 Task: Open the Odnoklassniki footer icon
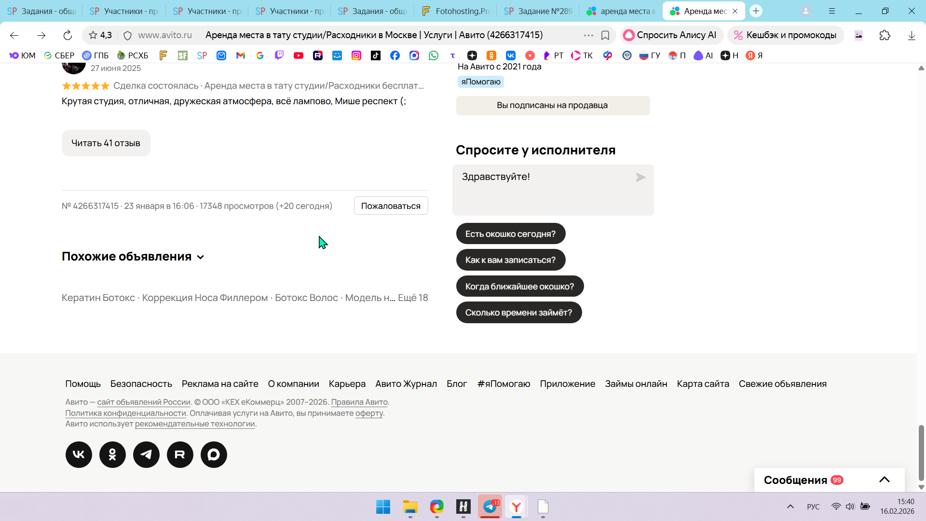pyautogui.click(x=112, y=454)
